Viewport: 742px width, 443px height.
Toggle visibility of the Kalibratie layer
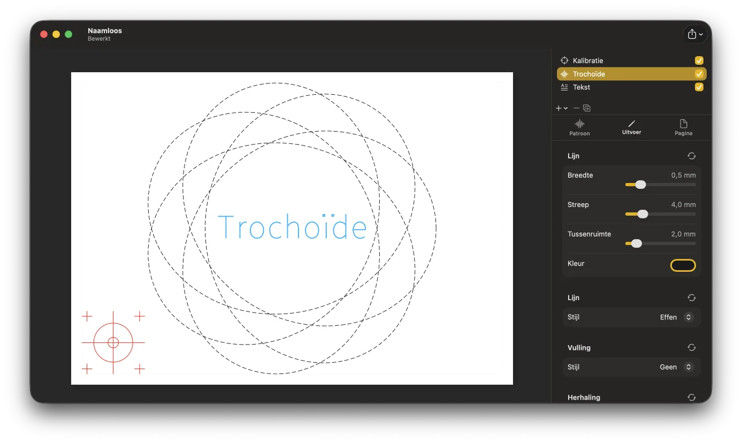699,60
